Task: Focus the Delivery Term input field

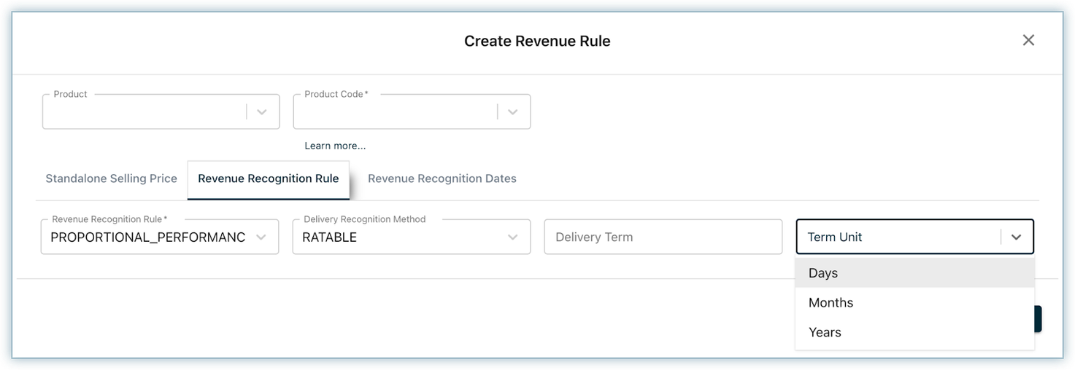Action: 663,237
